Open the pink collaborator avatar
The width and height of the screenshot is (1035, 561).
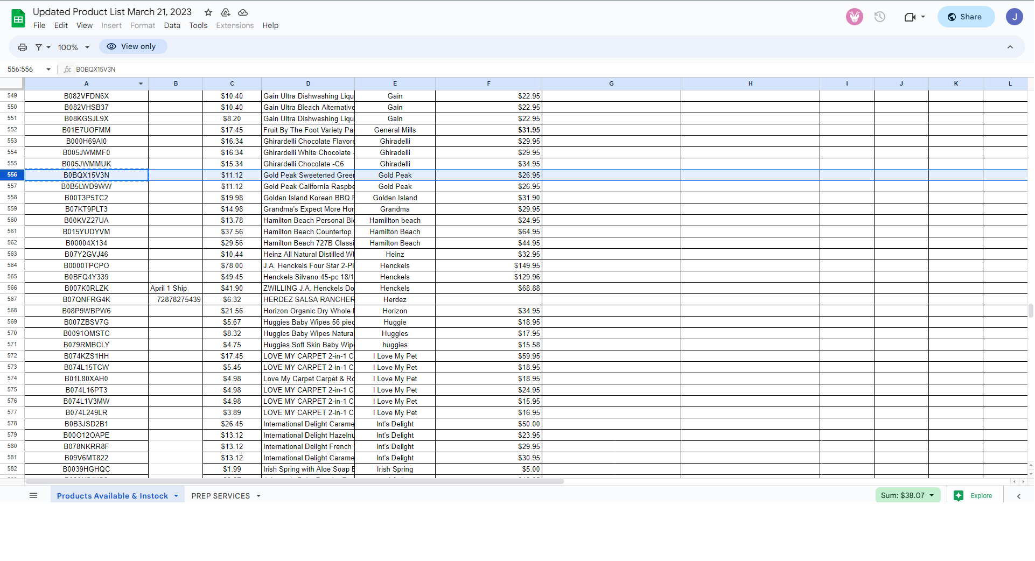pos(855,17)
